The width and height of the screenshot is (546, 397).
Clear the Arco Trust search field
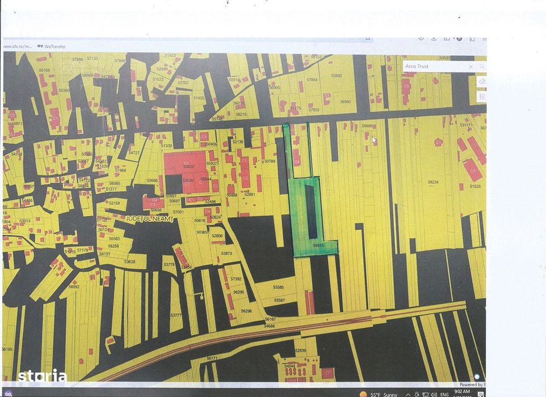[x=471, y=66]
